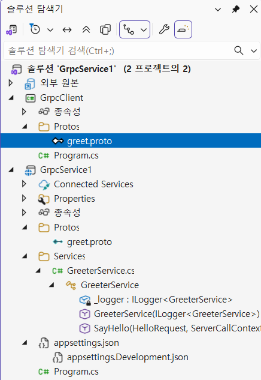The height and width of the screenshot is (380, 261).
Task: Click the 외부 원본 database icon
Action: click(x=29, y=84)
